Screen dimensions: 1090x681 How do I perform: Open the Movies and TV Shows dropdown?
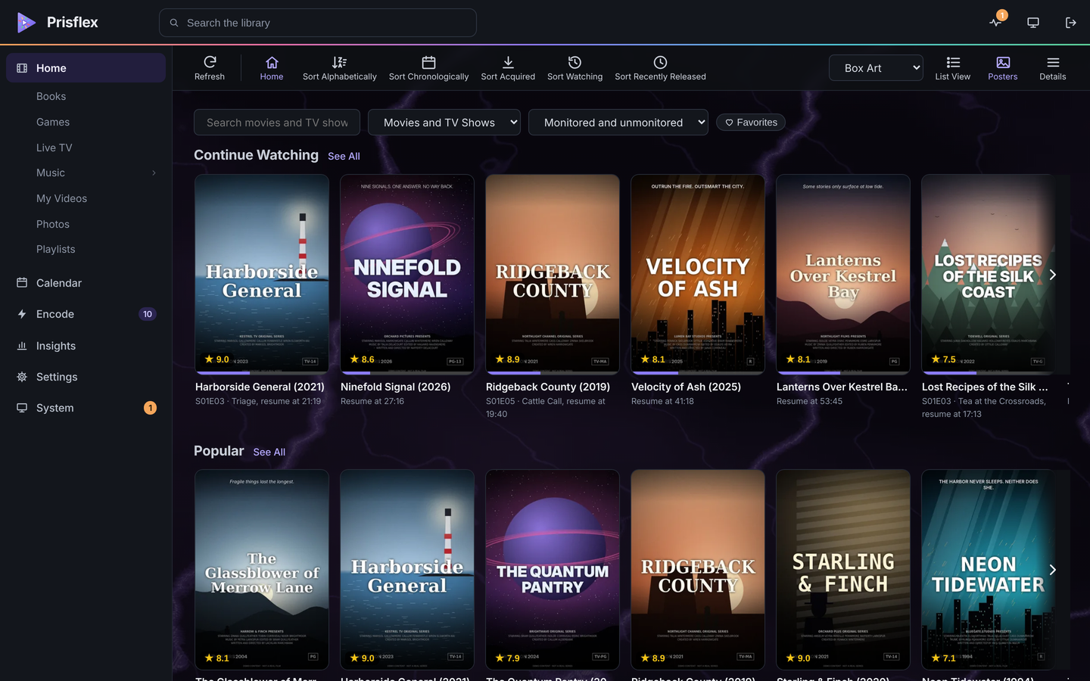point(444,123)
